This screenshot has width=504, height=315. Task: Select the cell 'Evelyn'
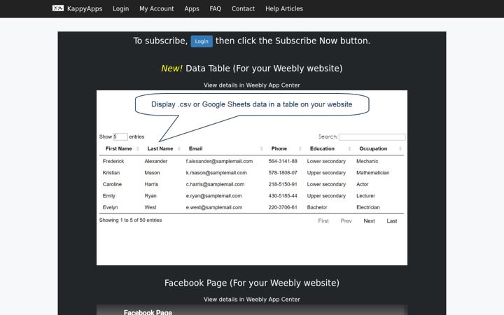point(111,207)
